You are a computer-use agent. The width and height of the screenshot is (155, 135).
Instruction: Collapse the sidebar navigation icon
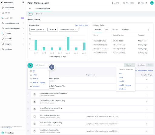[23, 2]
